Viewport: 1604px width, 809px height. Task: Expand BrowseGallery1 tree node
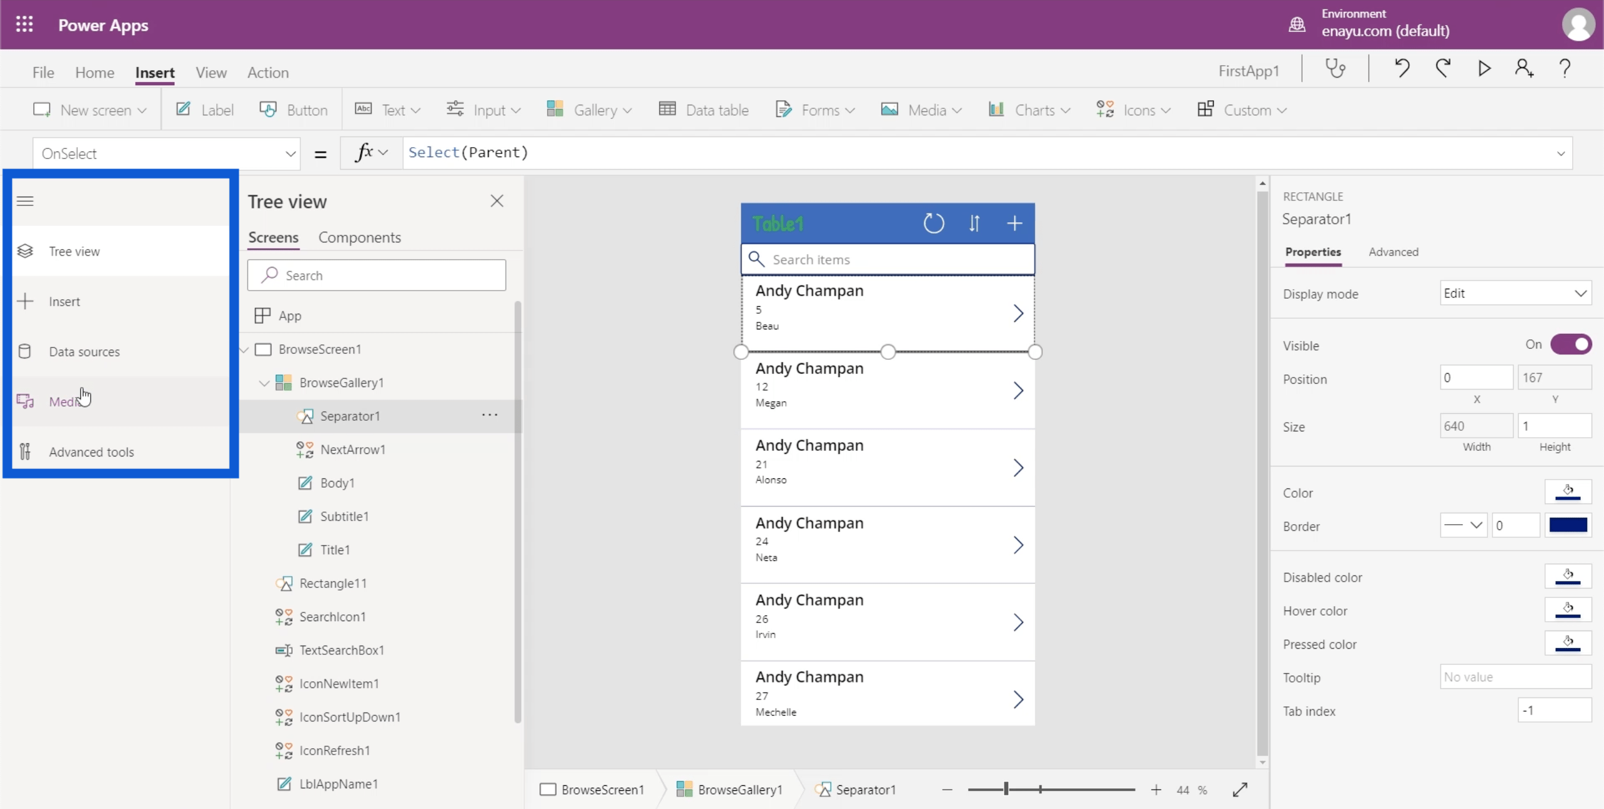(x=264, y=383)
